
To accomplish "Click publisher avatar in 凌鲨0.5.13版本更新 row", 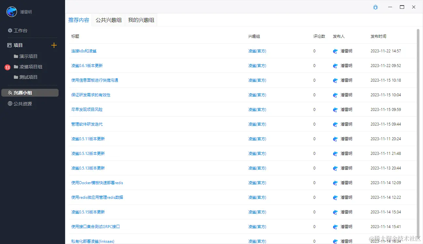I will point(335,168).
